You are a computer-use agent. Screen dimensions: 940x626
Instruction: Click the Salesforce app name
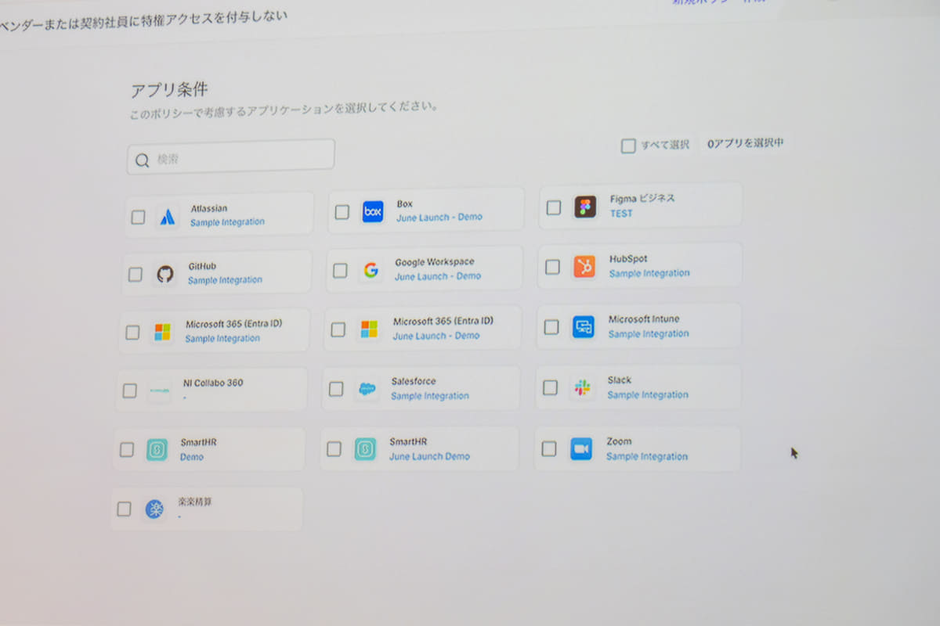click(x=414, y=381)
